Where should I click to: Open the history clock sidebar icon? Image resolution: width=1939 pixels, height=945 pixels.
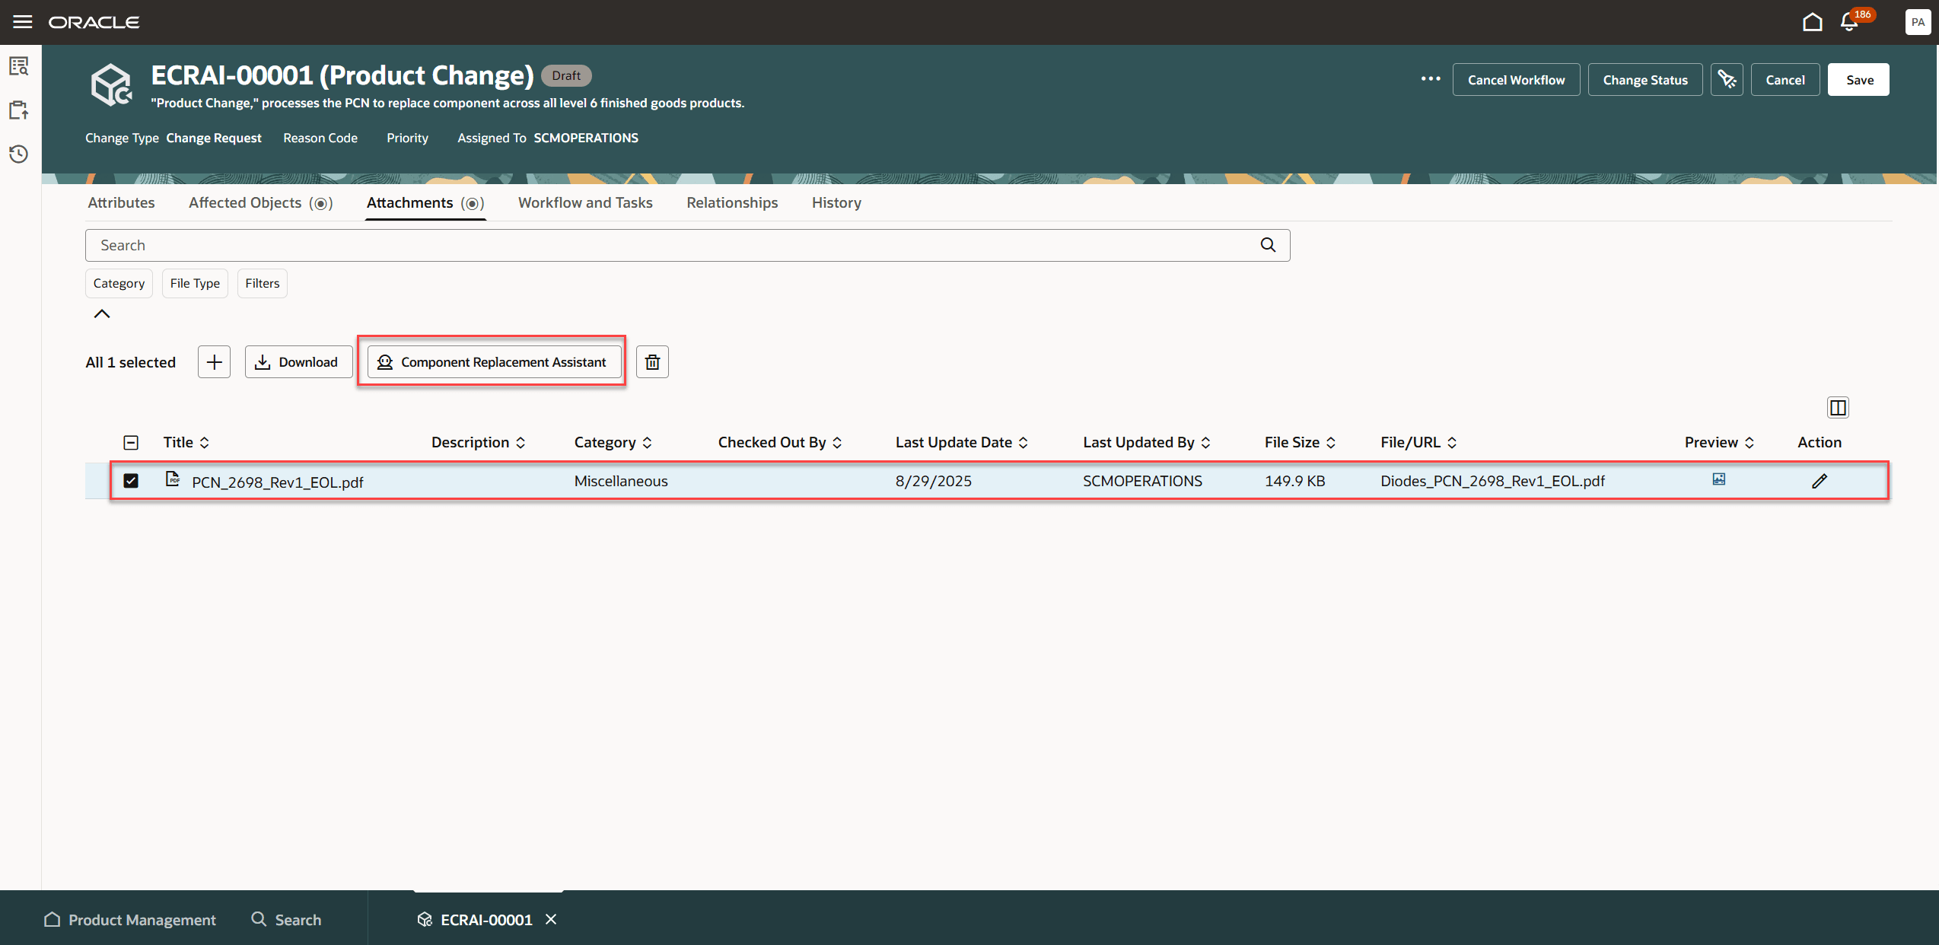pyautogui.click(x=18, y=154)
